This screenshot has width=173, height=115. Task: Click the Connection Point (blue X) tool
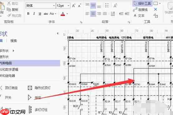pos(156,9)
